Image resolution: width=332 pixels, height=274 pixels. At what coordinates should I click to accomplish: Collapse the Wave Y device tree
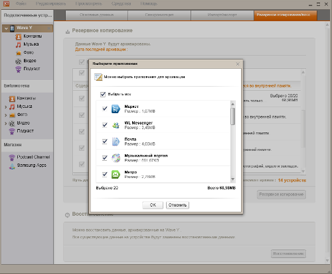pyautogui.click(x=6, y=28)
